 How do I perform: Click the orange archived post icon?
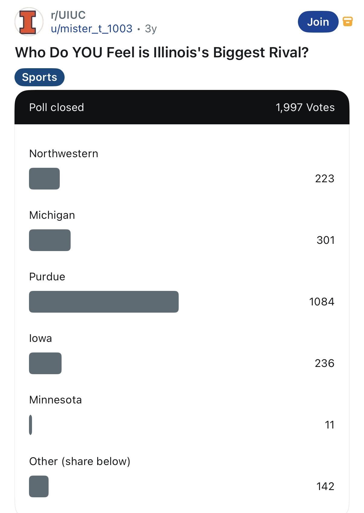[348, 21]
